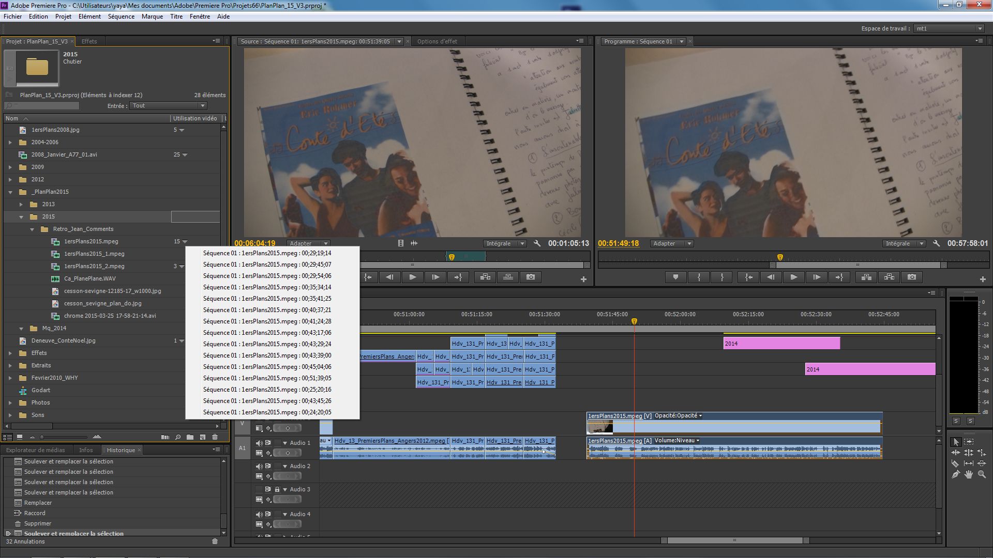Open the Fenêtre menu
Viewport: 993px width, 558px height.
[x=200, y=17]
